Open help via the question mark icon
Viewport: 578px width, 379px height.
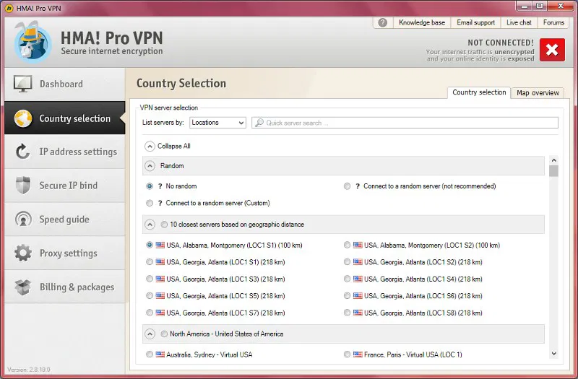pyautogui.click(x=382, y=22)
